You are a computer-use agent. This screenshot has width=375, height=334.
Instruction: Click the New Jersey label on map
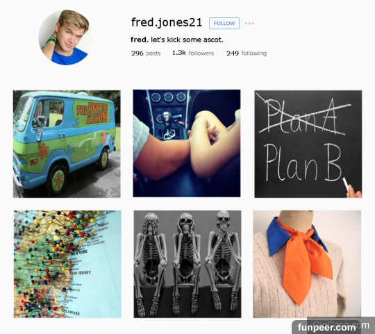click(x=81, y=273)
